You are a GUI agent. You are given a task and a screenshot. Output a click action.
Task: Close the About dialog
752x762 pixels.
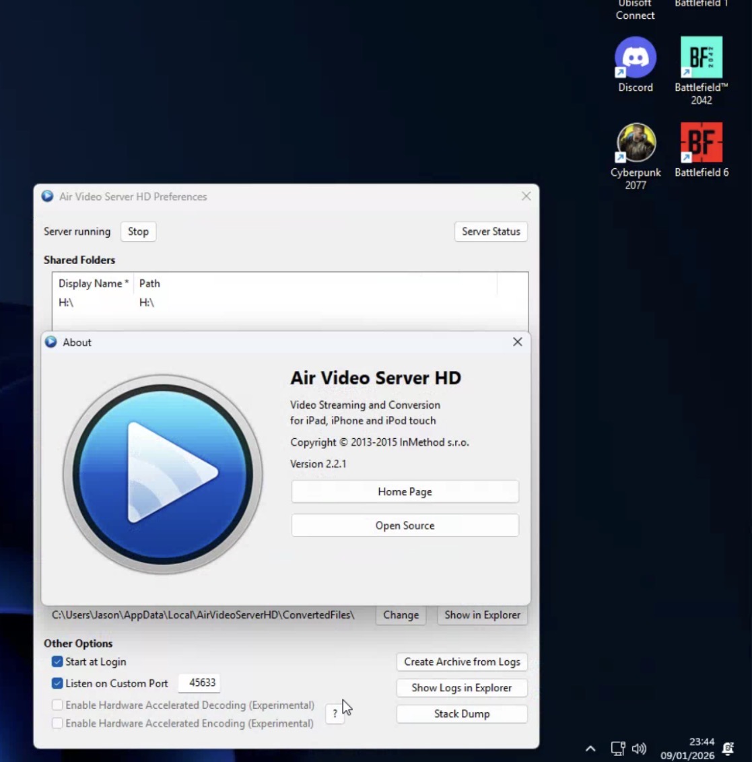point(517,342)
